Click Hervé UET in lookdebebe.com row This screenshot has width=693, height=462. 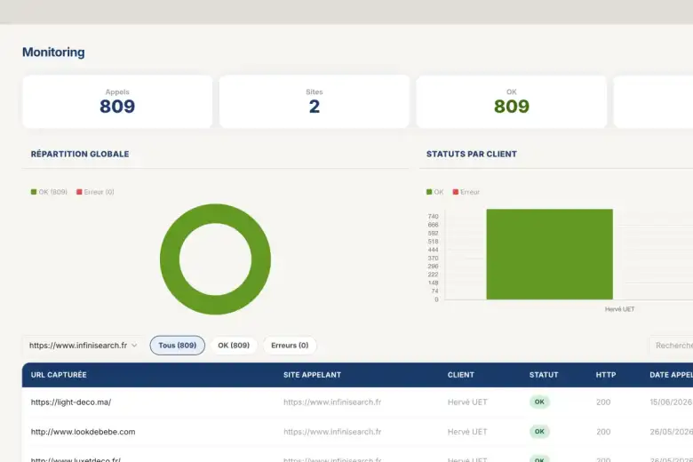click(467, 432)
